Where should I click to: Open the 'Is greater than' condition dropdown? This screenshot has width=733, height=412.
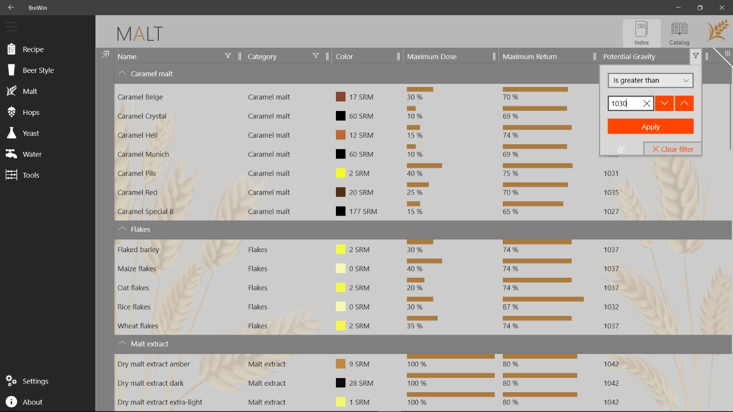650,80
